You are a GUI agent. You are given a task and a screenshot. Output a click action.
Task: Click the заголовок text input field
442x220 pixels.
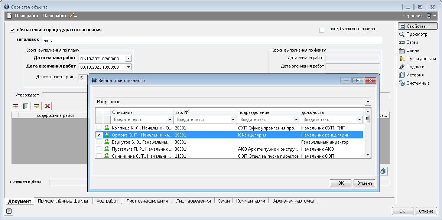(212, 40)
